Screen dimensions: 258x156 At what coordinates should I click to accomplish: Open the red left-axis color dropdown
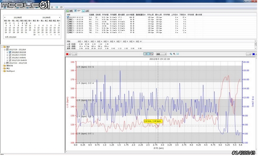click(68, 54)
